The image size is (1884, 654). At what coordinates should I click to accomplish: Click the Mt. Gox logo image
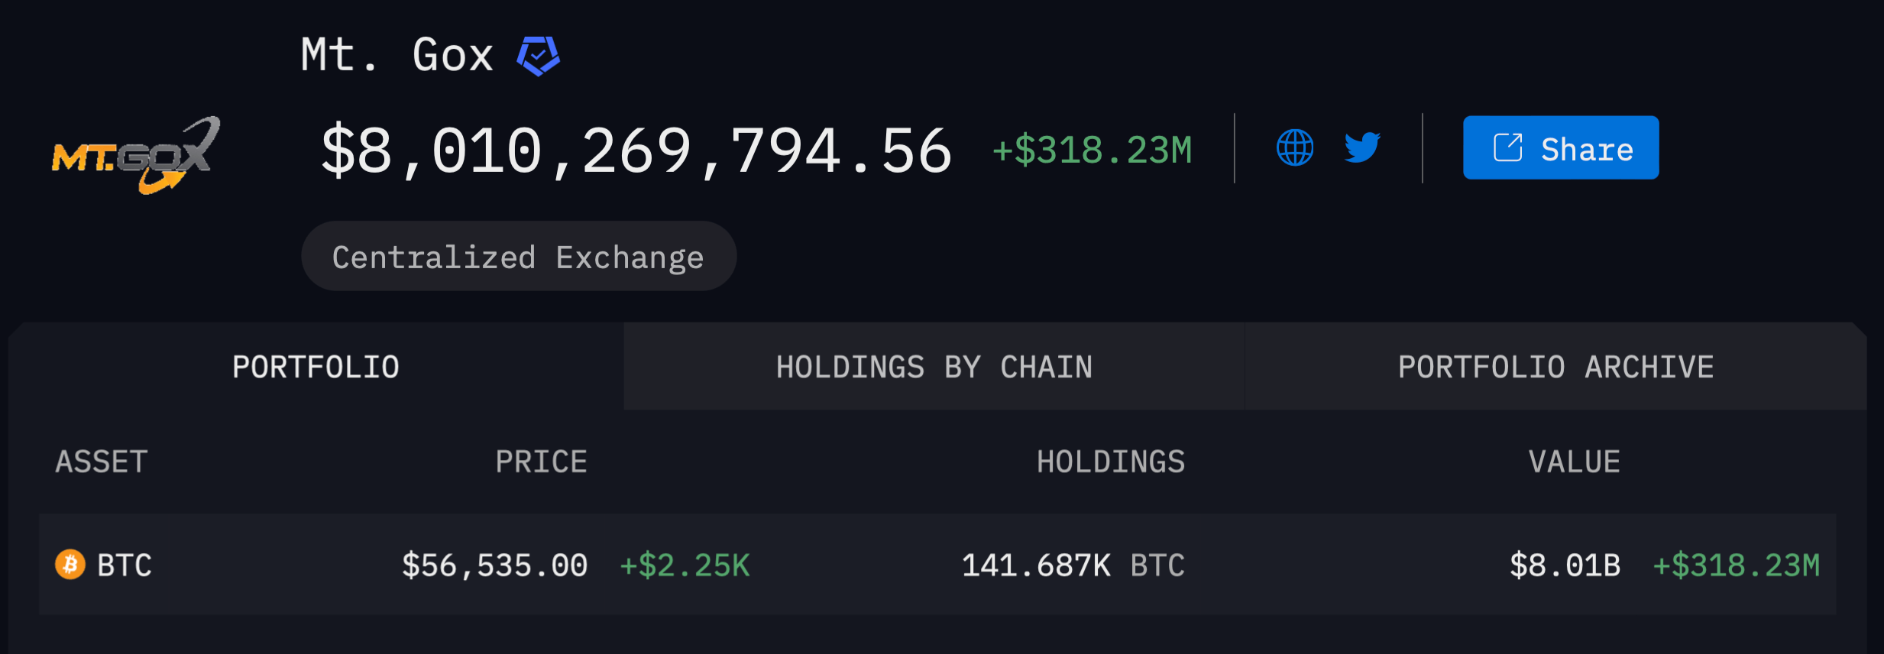(136, 155)
